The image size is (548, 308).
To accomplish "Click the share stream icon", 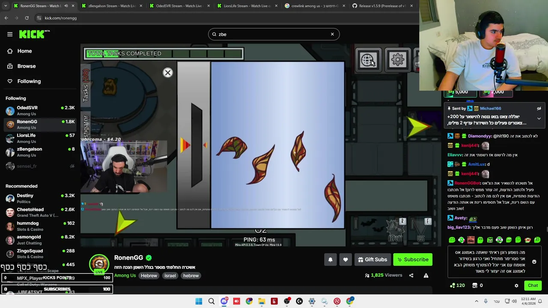I will [x=411, y=275].
